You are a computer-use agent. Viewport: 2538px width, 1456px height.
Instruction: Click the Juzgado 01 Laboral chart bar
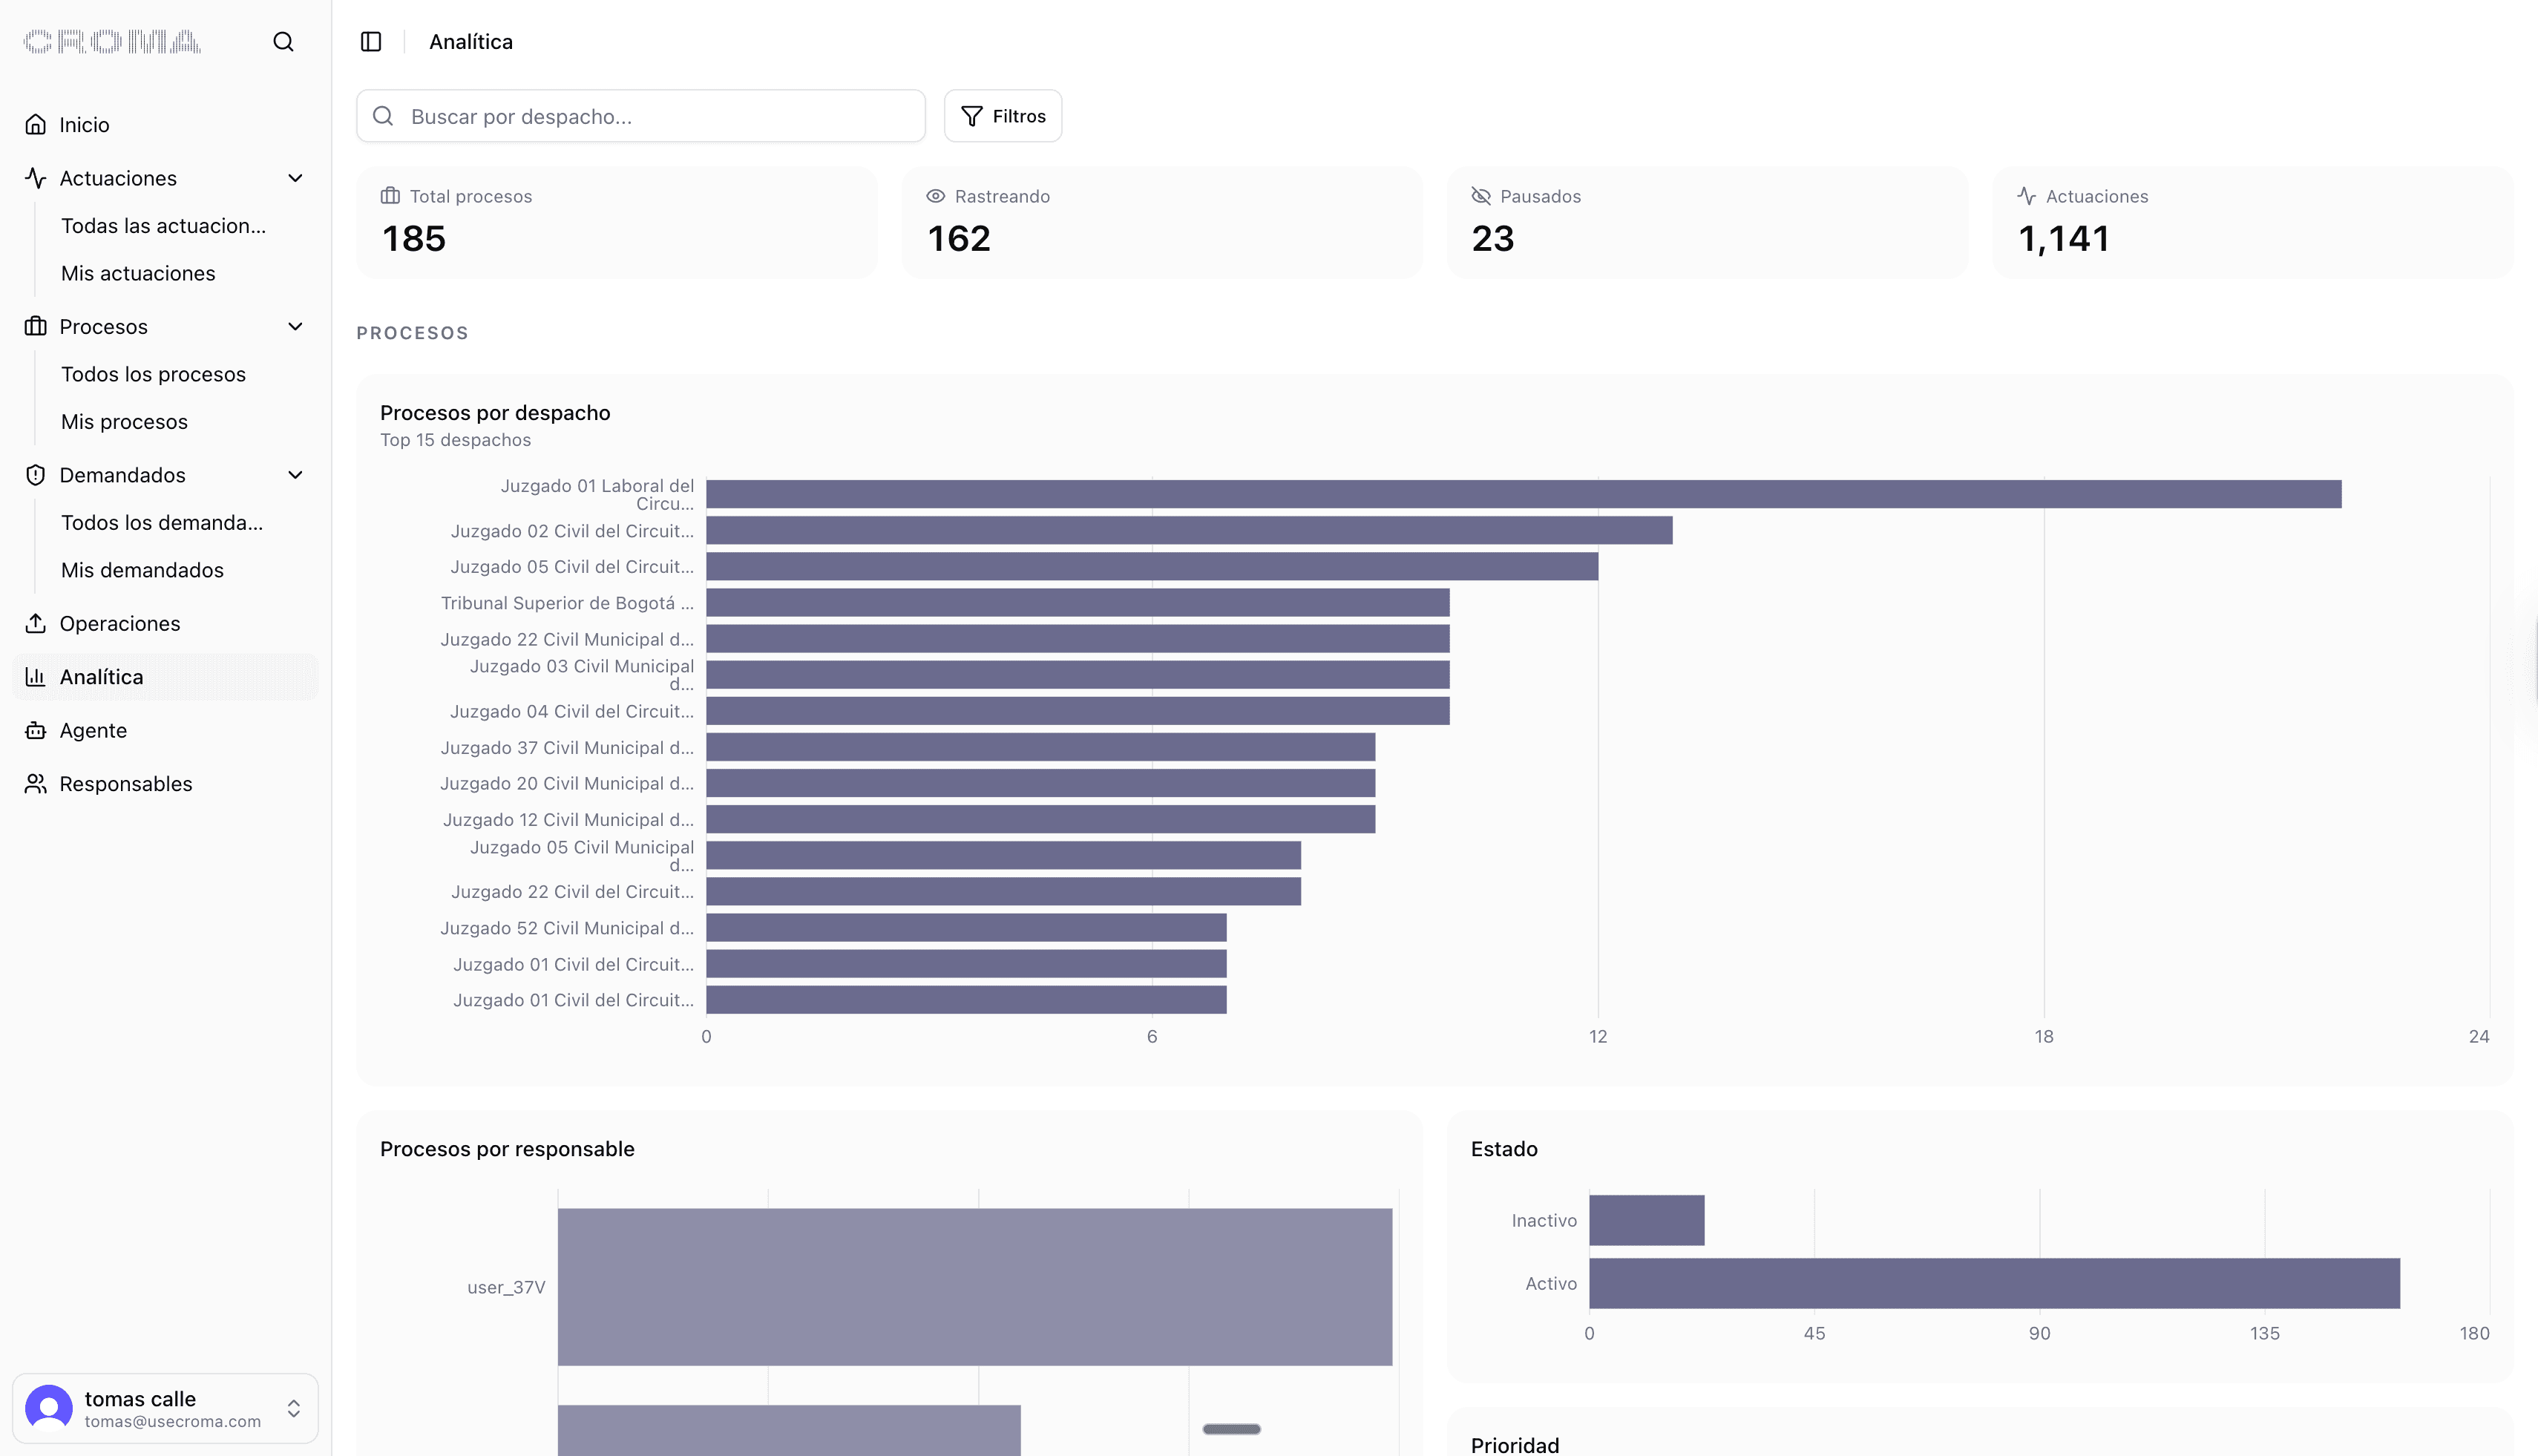point(1523,494)
